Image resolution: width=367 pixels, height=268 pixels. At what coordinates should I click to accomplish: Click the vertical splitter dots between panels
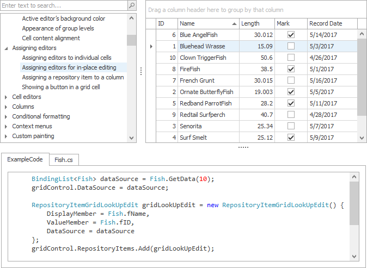tap(141, 71)
